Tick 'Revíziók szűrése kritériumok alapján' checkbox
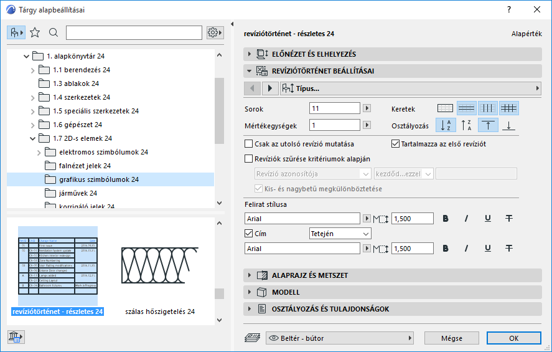This screenshot has width=552, height=352. pos(249,159)
